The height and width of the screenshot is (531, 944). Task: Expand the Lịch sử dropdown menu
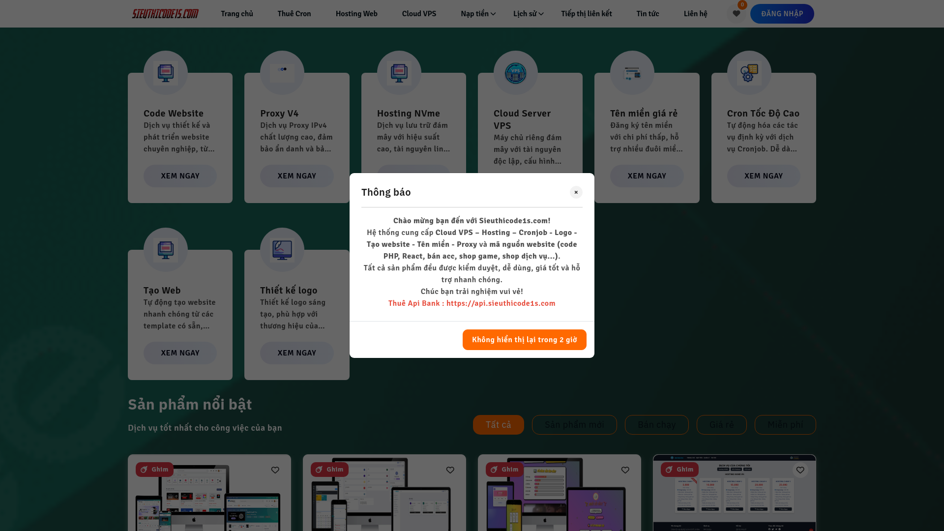click(529, 14)
